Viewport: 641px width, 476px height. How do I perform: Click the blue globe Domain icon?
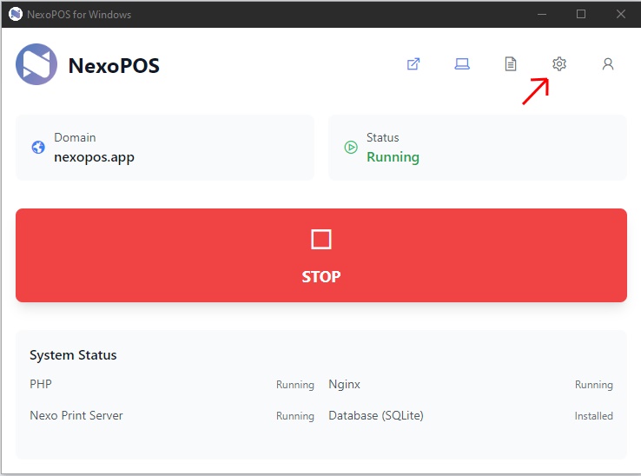38,147
